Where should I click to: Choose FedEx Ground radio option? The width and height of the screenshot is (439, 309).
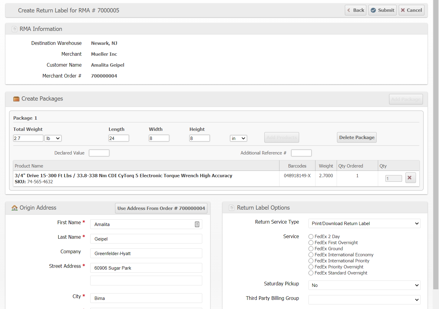tap(311, 249)
